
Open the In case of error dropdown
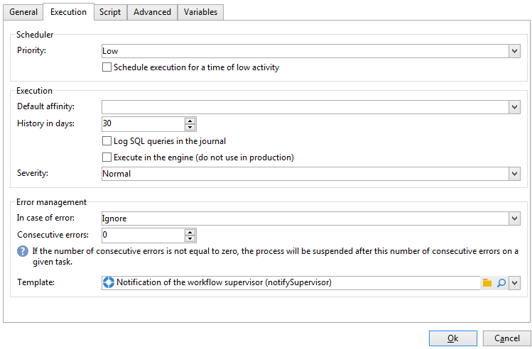pyautogui.click(x=514, y=218)
